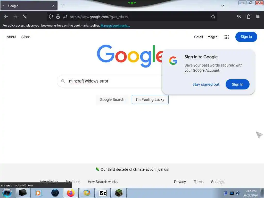Open 7-Zip from the taskbar
The width and height of the screenshot is (264, 198).
[103, 193]
